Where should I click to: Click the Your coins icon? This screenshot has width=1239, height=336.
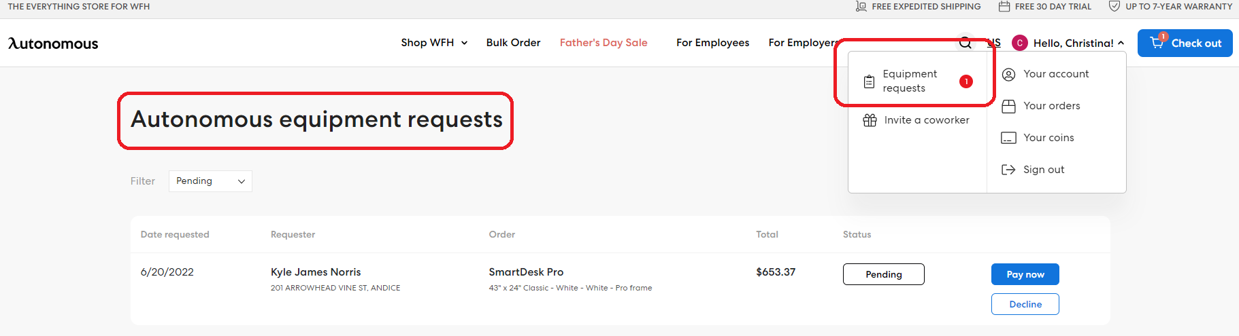1008,138
